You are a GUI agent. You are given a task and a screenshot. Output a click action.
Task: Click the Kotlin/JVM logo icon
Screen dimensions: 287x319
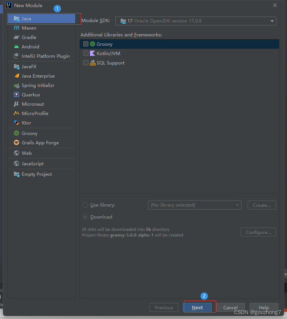[93, 53]
